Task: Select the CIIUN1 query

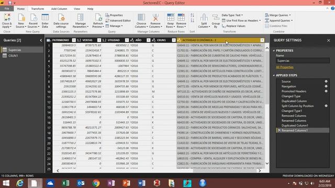Action: coord(22,56)
